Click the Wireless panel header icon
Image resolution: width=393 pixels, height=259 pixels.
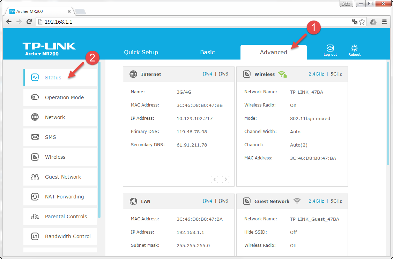pos(247,74)
